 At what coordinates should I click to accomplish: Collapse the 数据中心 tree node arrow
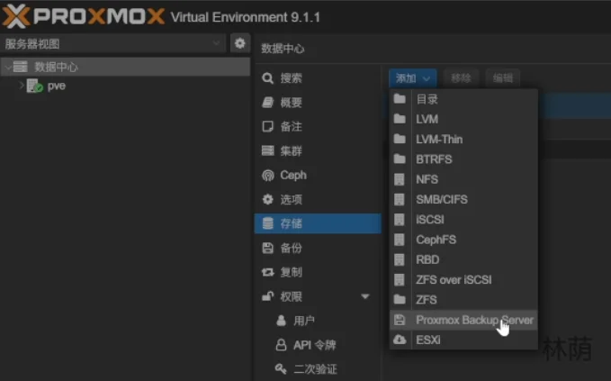pyautogui.click(x=7, y=67)
